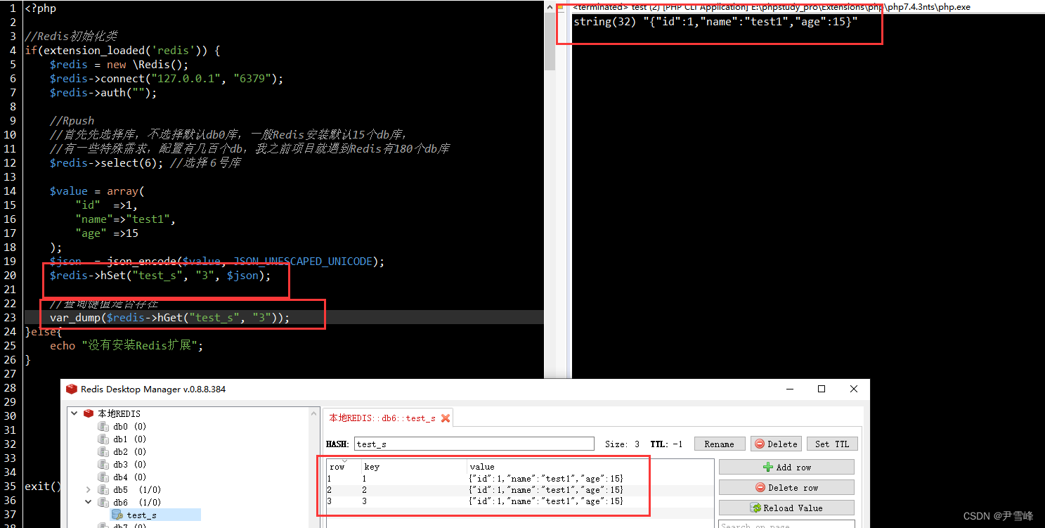Viewport: 1045px width, 528px height.
Task: Click the Size: 3 label
Action: pyautogui.click(x=622, y=444)
